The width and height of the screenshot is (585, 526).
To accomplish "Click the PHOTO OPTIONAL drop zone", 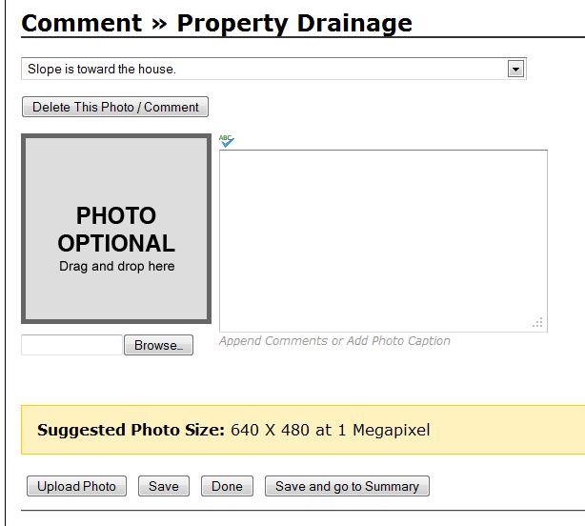I will pos(116,229).
